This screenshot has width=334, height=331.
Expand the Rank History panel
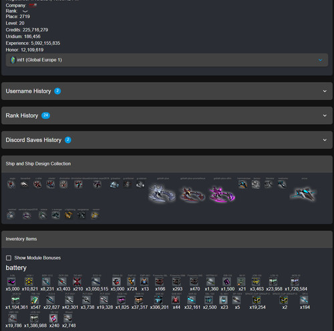pyautogui.click(x=167, y=115)
